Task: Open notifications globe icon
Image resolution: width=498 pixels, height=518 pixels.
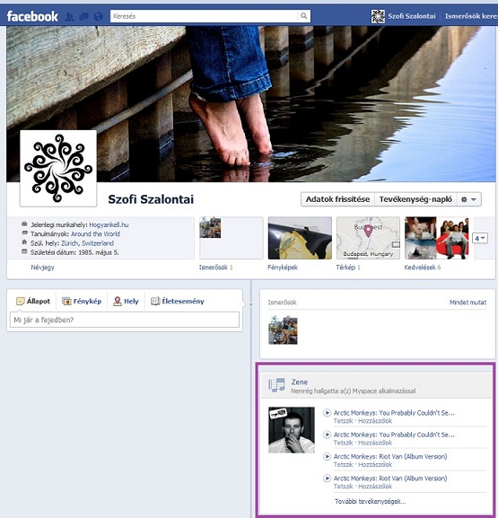Action: pos(98,16)
